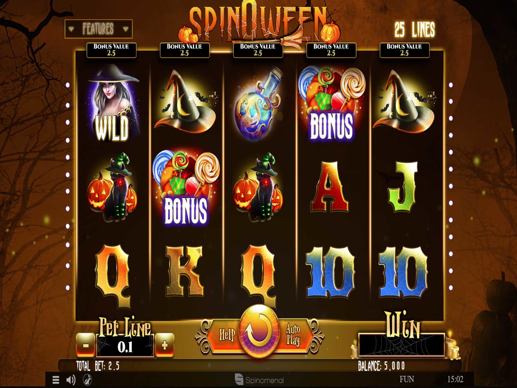Decrease the Per Line bet with minus
Image resolution: width=517 pixels, height=388 pixels.
point(86,345)
